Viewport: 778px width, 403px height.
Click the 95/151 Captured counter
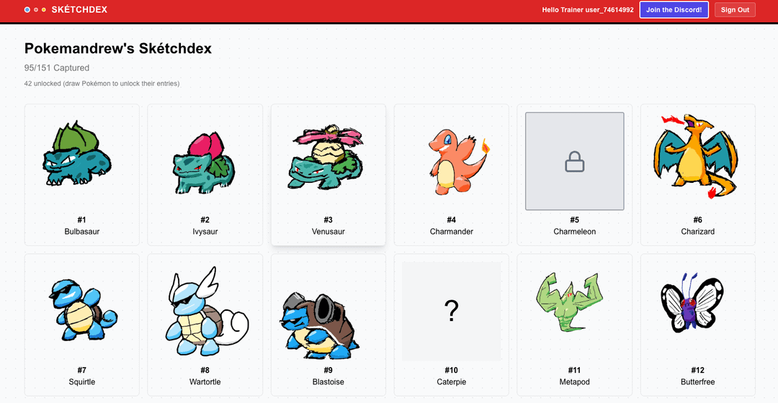point(57,68)
